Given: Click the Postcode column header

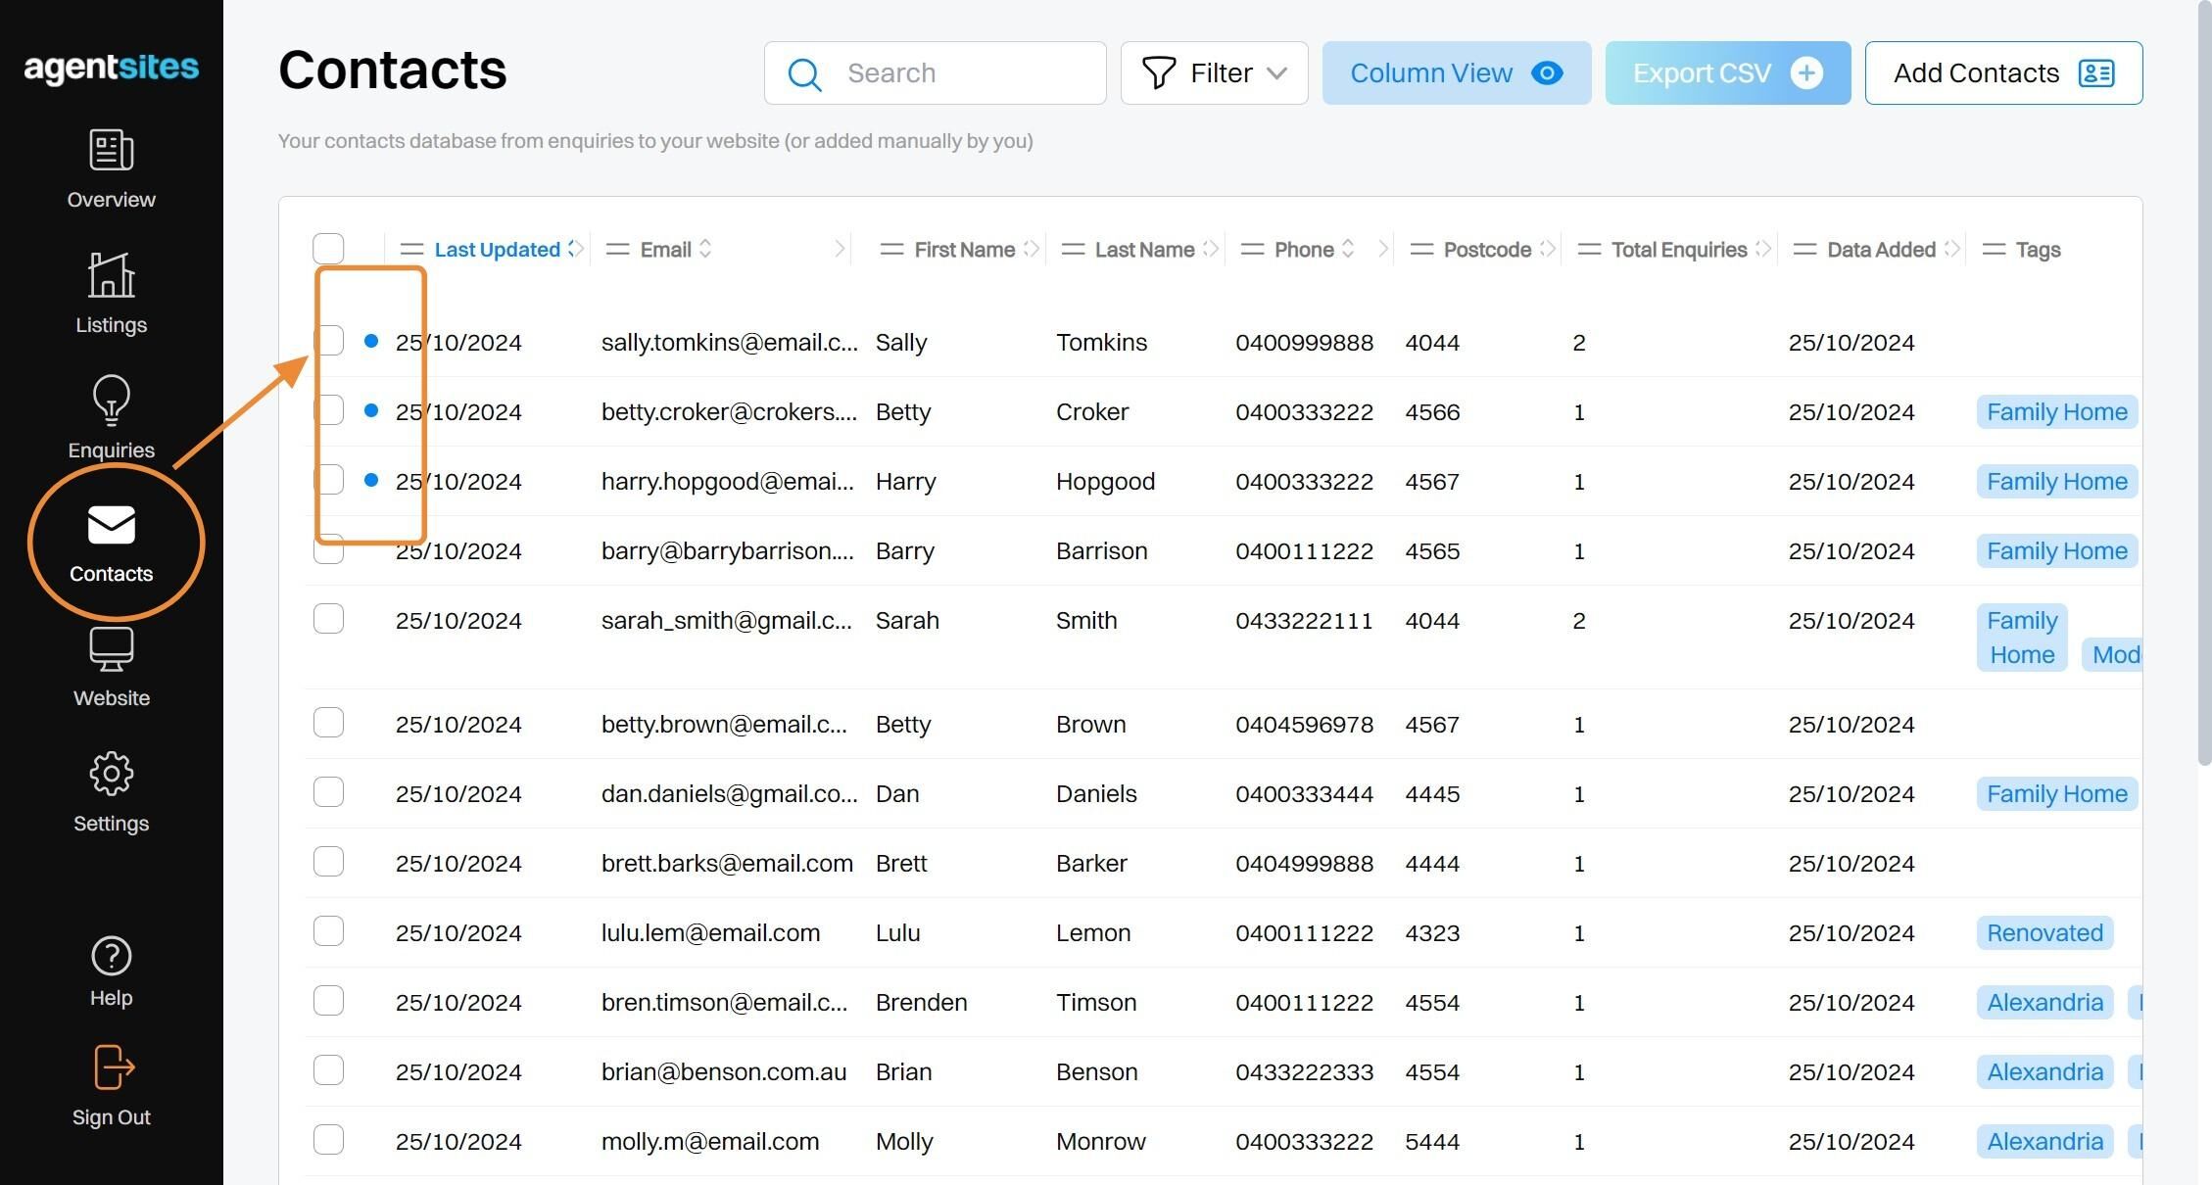Looking at the screenshot, I should (1487, 250).
